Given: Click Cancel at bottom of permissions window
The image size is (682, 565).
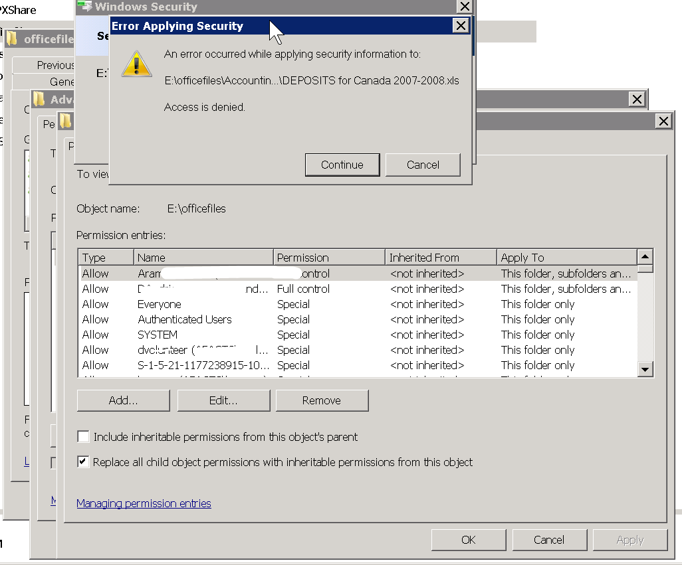Looking at the screenshot, I should click(549, 540).
